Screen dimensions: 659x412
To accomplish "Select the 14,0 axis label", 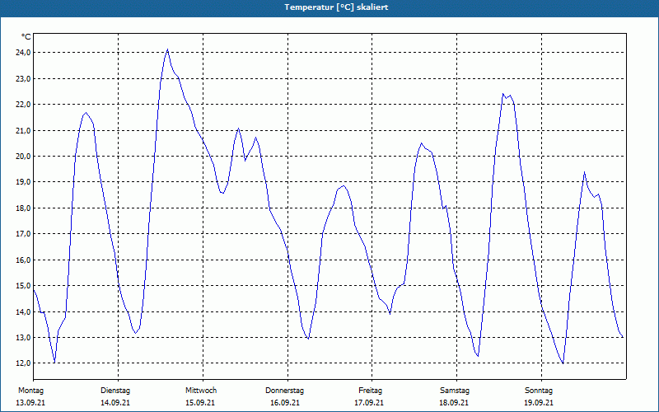I will [23, 312].
